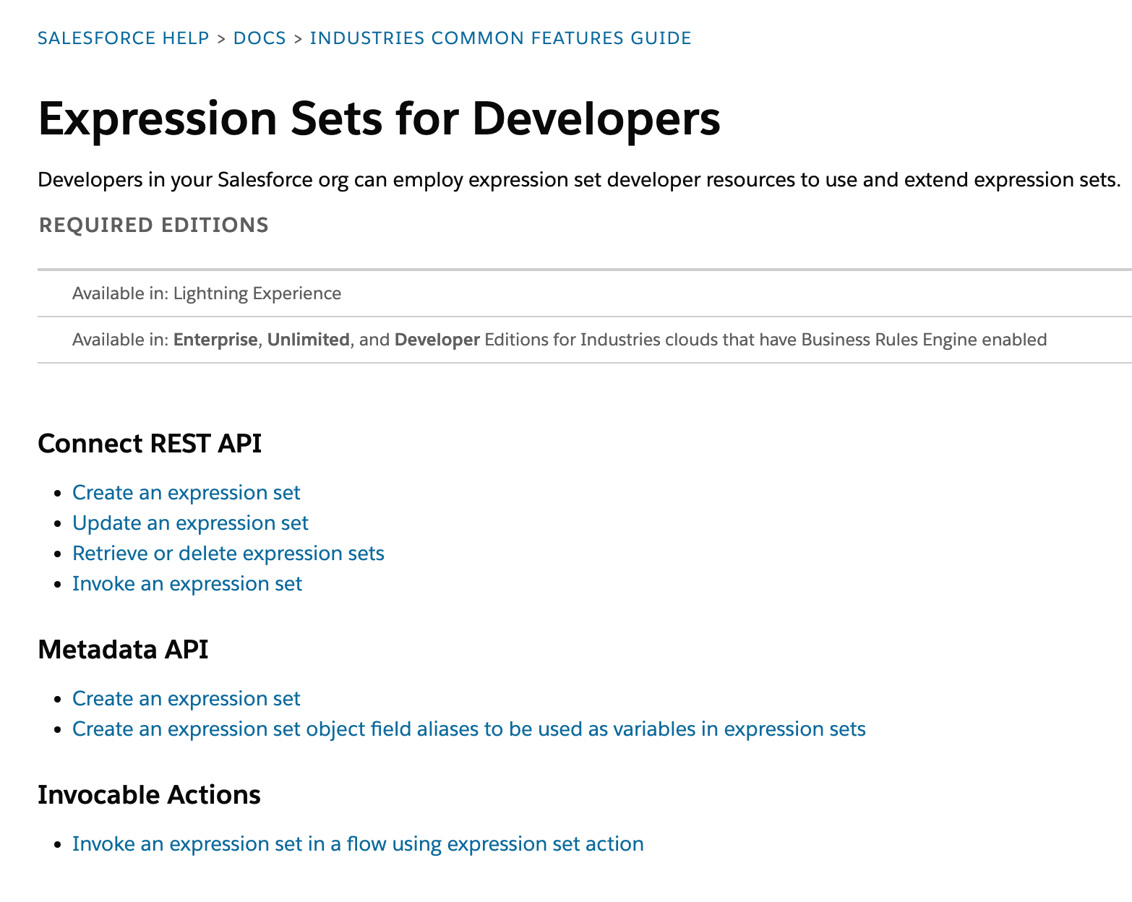Select the Connect REST API heading
The width and height of the screenshot is (1132, 902).
[x=150, y=443]
